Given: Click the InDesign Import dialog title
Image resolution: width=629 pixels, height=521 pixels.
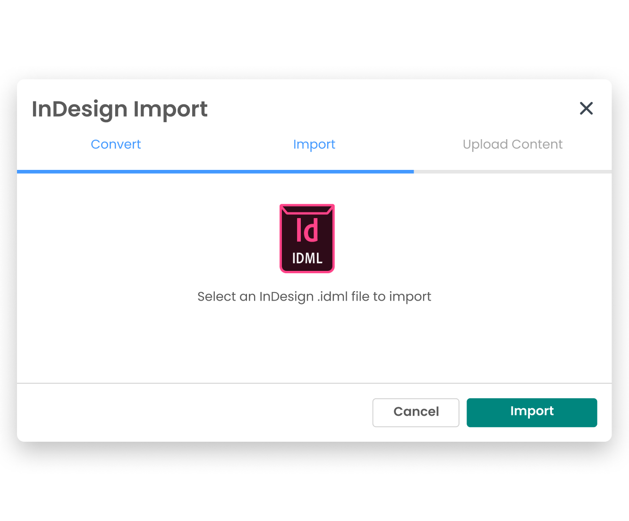Looking at the screenshot, I should point(120,109).
